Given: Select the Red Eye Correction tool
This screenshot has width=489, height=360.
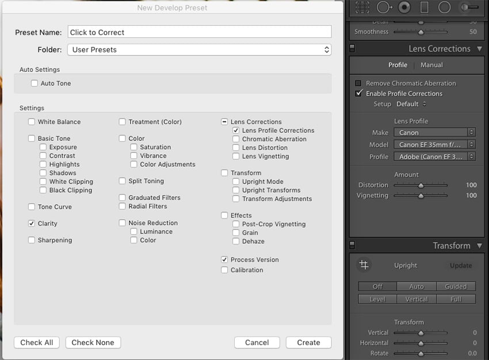Looking at the screenshot, I should click(404, 7).
